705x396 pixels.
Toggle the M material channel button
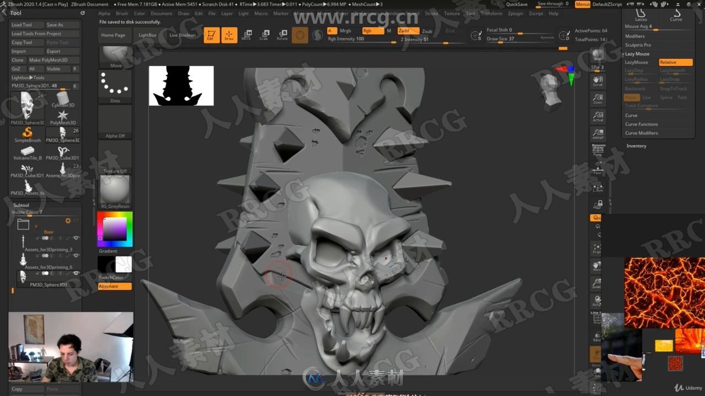(389, 31)
